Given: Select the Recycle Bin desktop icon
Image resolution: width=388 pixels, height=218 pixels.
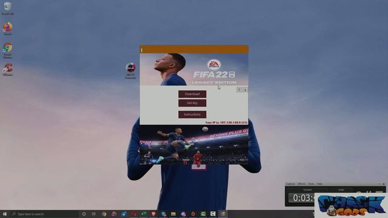Looking at the screenshot, I should click(x=7, y=8).
